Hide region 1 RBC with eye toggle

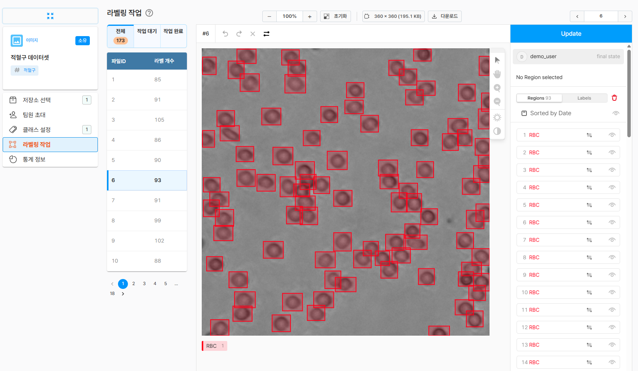[612, 135]
